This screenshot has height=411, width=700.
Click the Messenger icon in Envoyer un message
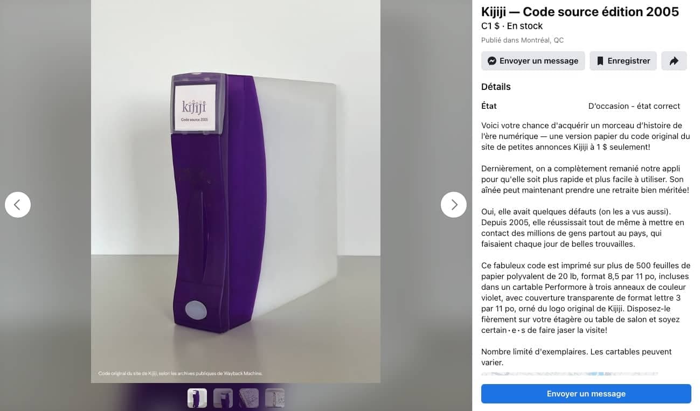pyautogui.click(x=492, y=61)
